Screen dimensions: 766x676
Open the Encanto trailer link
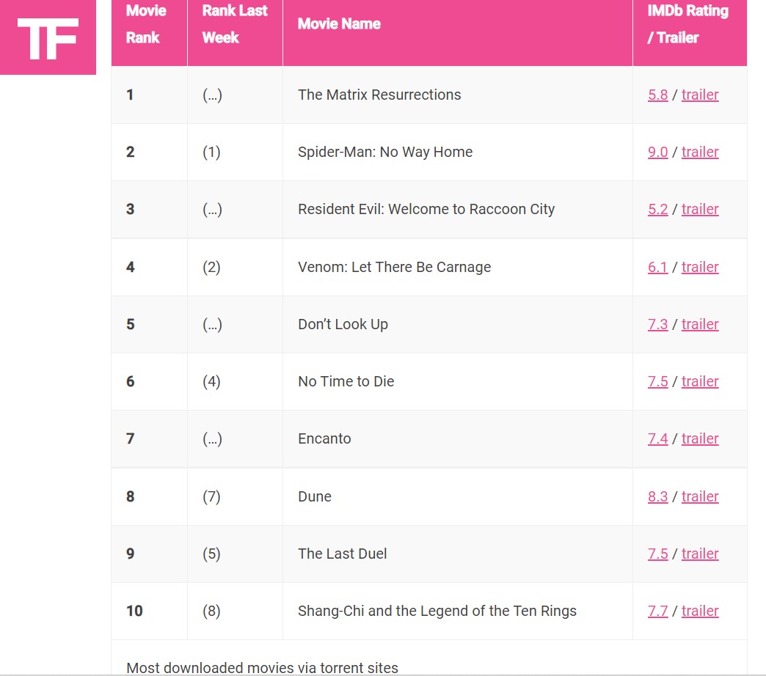coord(700,438)
